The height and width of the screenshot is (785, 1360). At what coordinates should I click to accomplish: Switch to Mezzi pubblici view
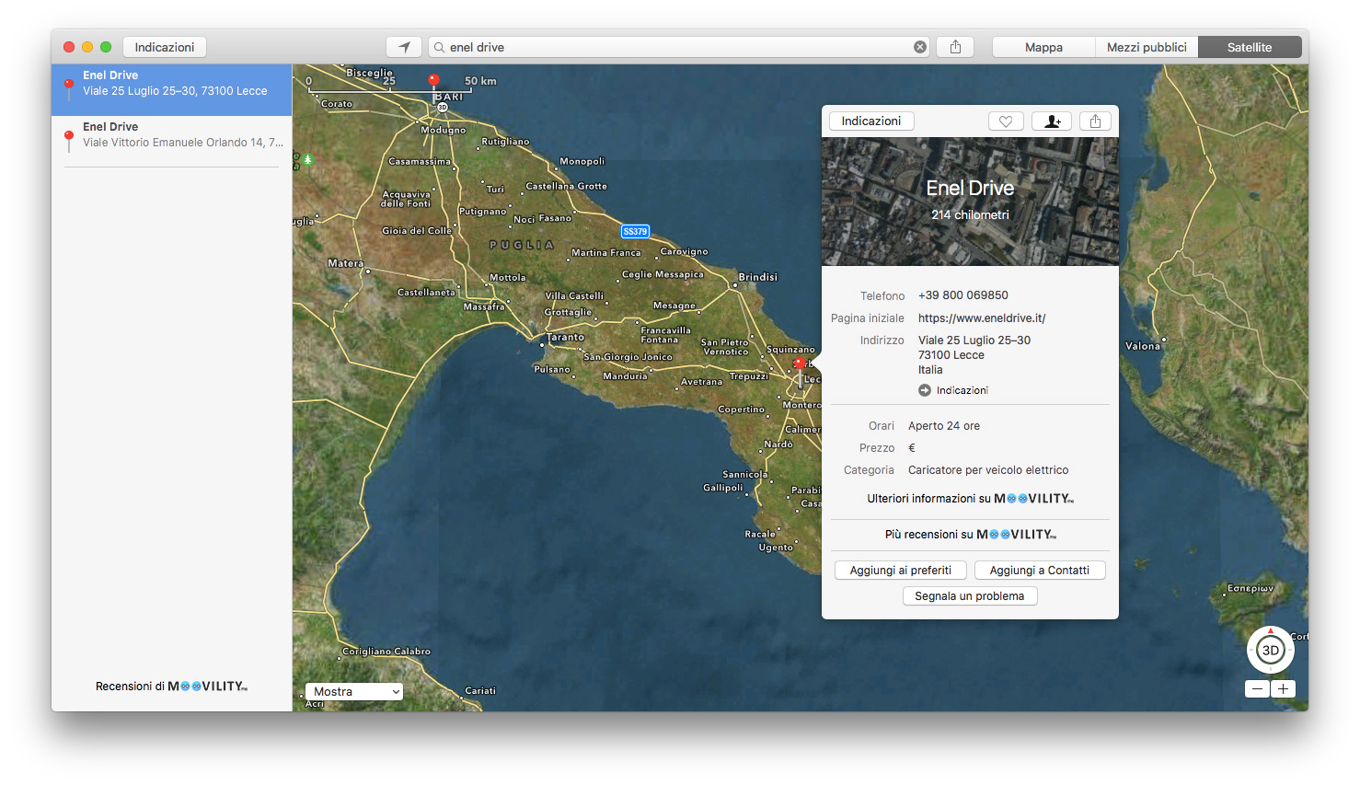(1147, 47)
